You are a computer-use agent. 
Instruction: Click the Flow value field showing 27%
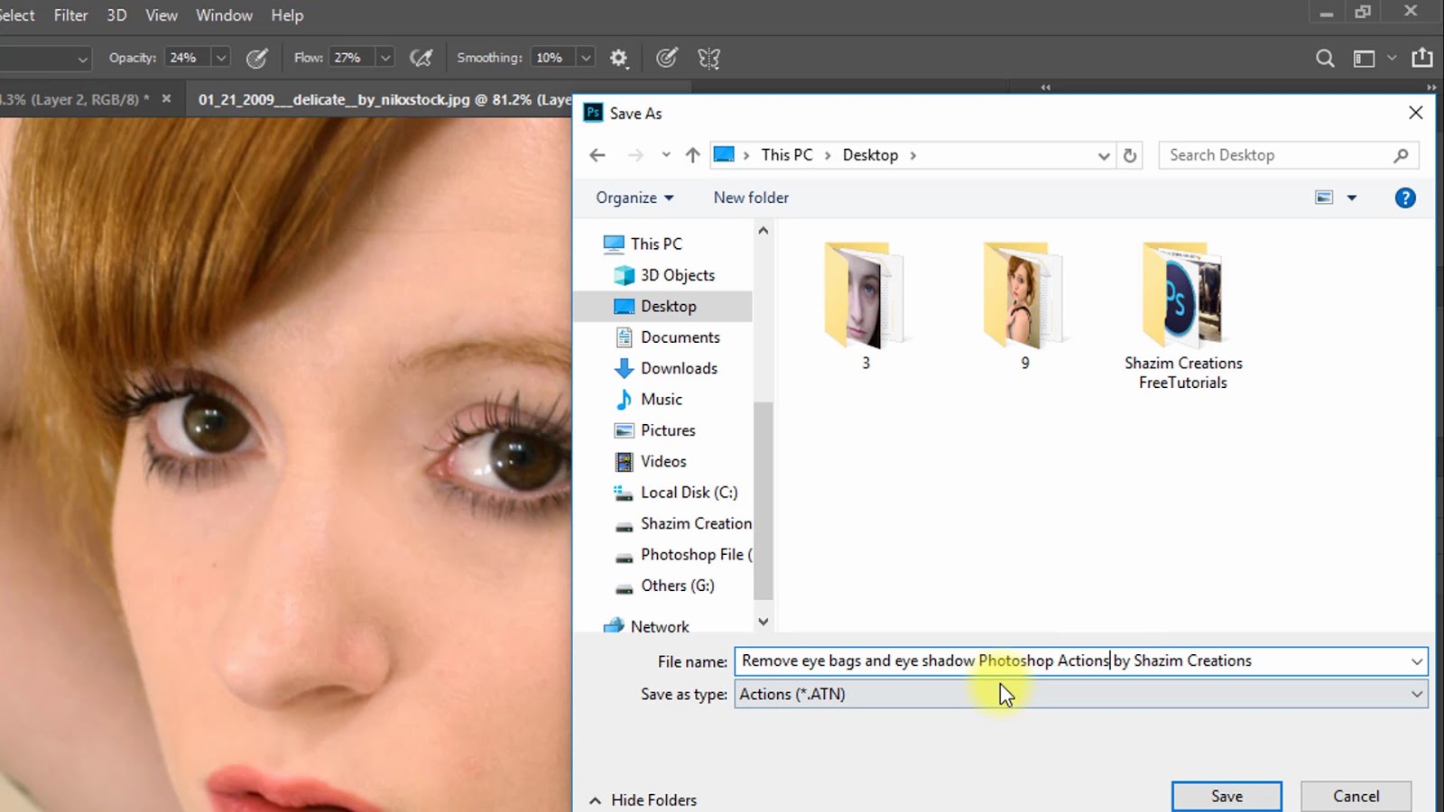pos(351,58)
